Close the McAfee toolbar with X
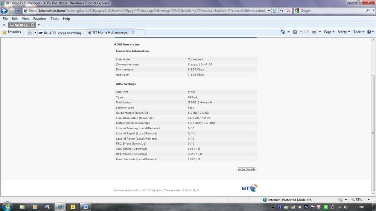The image size is (376, 211). 4,25
